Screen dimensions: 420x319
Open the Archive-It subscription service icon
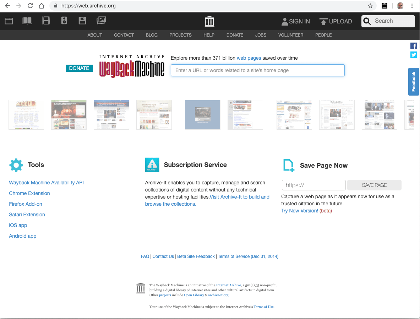(152, 165)
